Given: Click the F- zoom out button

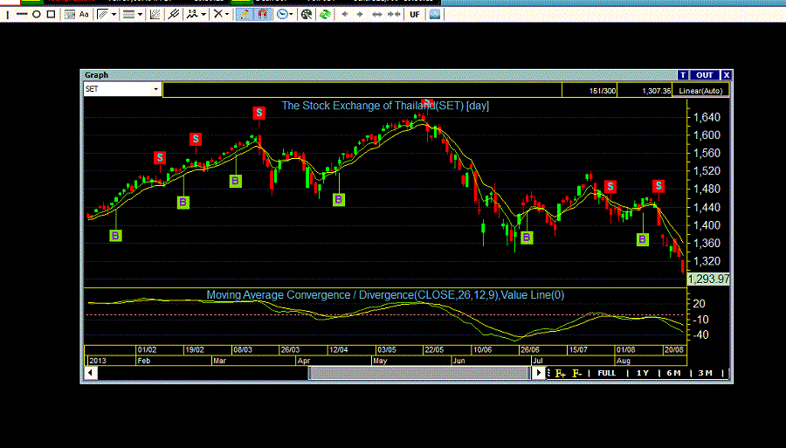Looking at the screenshot, I should tap(577, 374).
